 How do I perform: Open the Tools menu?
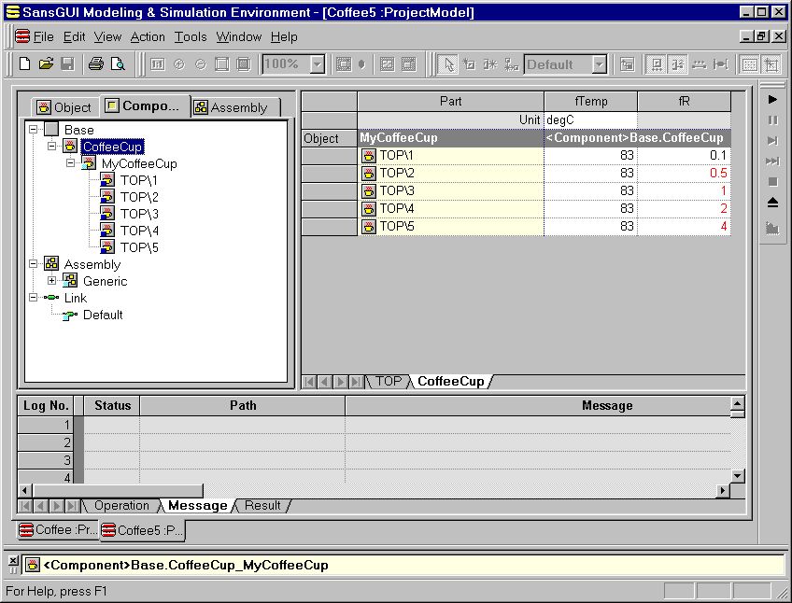(191, 37)
